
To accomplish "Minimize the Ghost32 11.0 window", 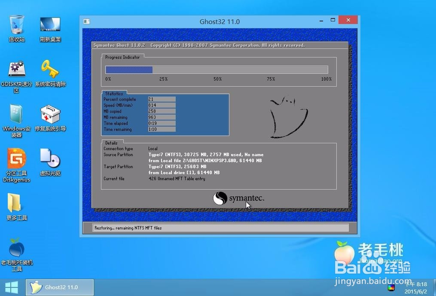I will pos(321,21).
